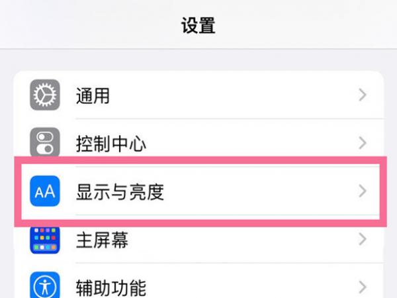Tap the 辅助功能 accessibility figure icon
The image size is (397, 298).
tap(45, 287)
